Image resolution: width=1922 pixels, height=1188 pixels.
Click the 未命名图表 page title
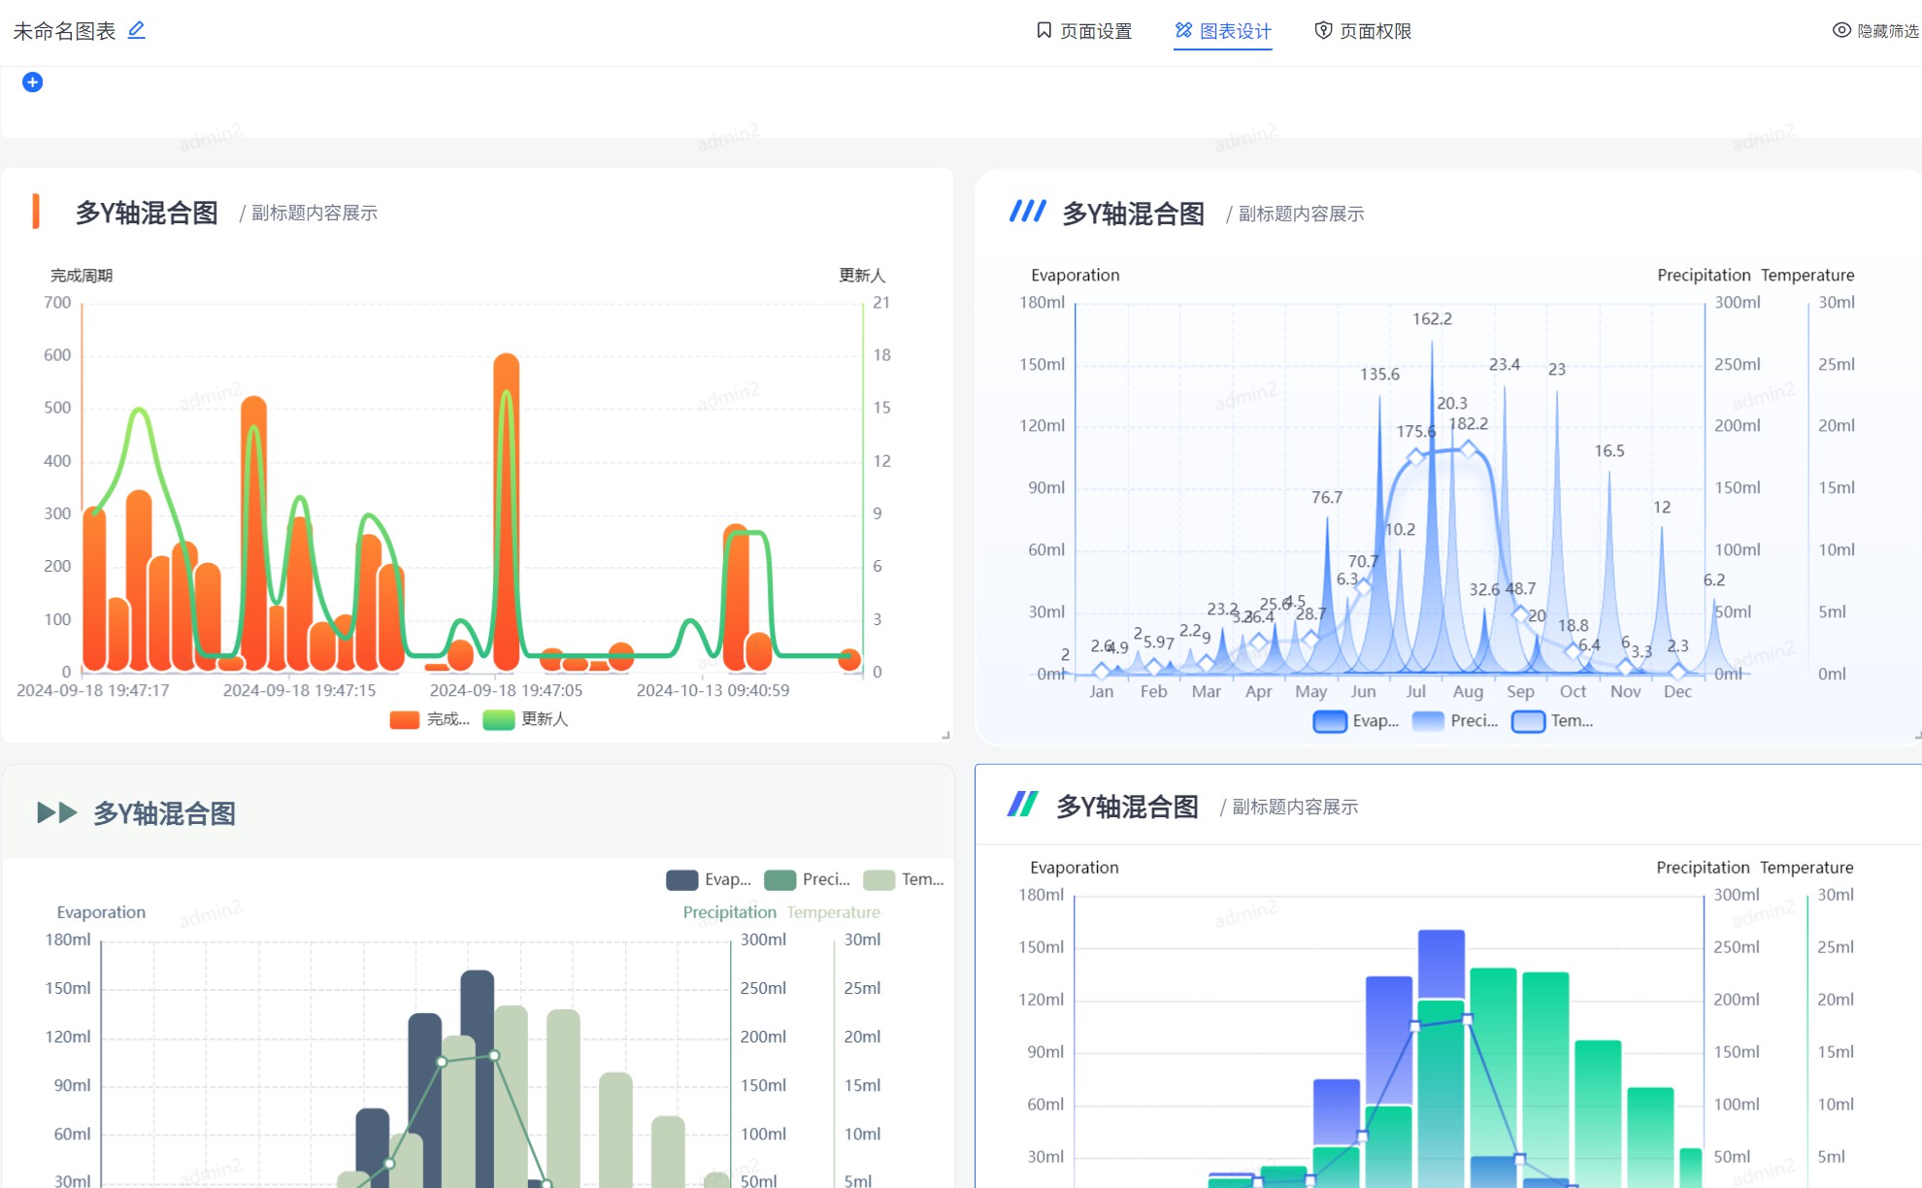pyautogui.click(x=64, y=31)
